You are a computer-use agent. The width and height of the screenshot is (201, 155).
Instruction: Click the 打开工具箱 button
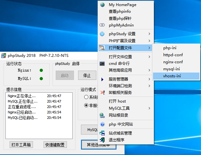pyautogui.click(x=21, y=145)
